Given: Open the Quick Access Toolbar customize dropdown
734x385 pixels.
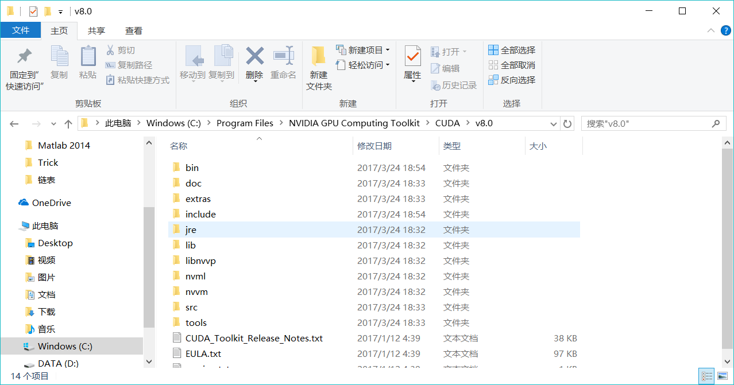Looking at the screenshot, I should tap(60, 11).
